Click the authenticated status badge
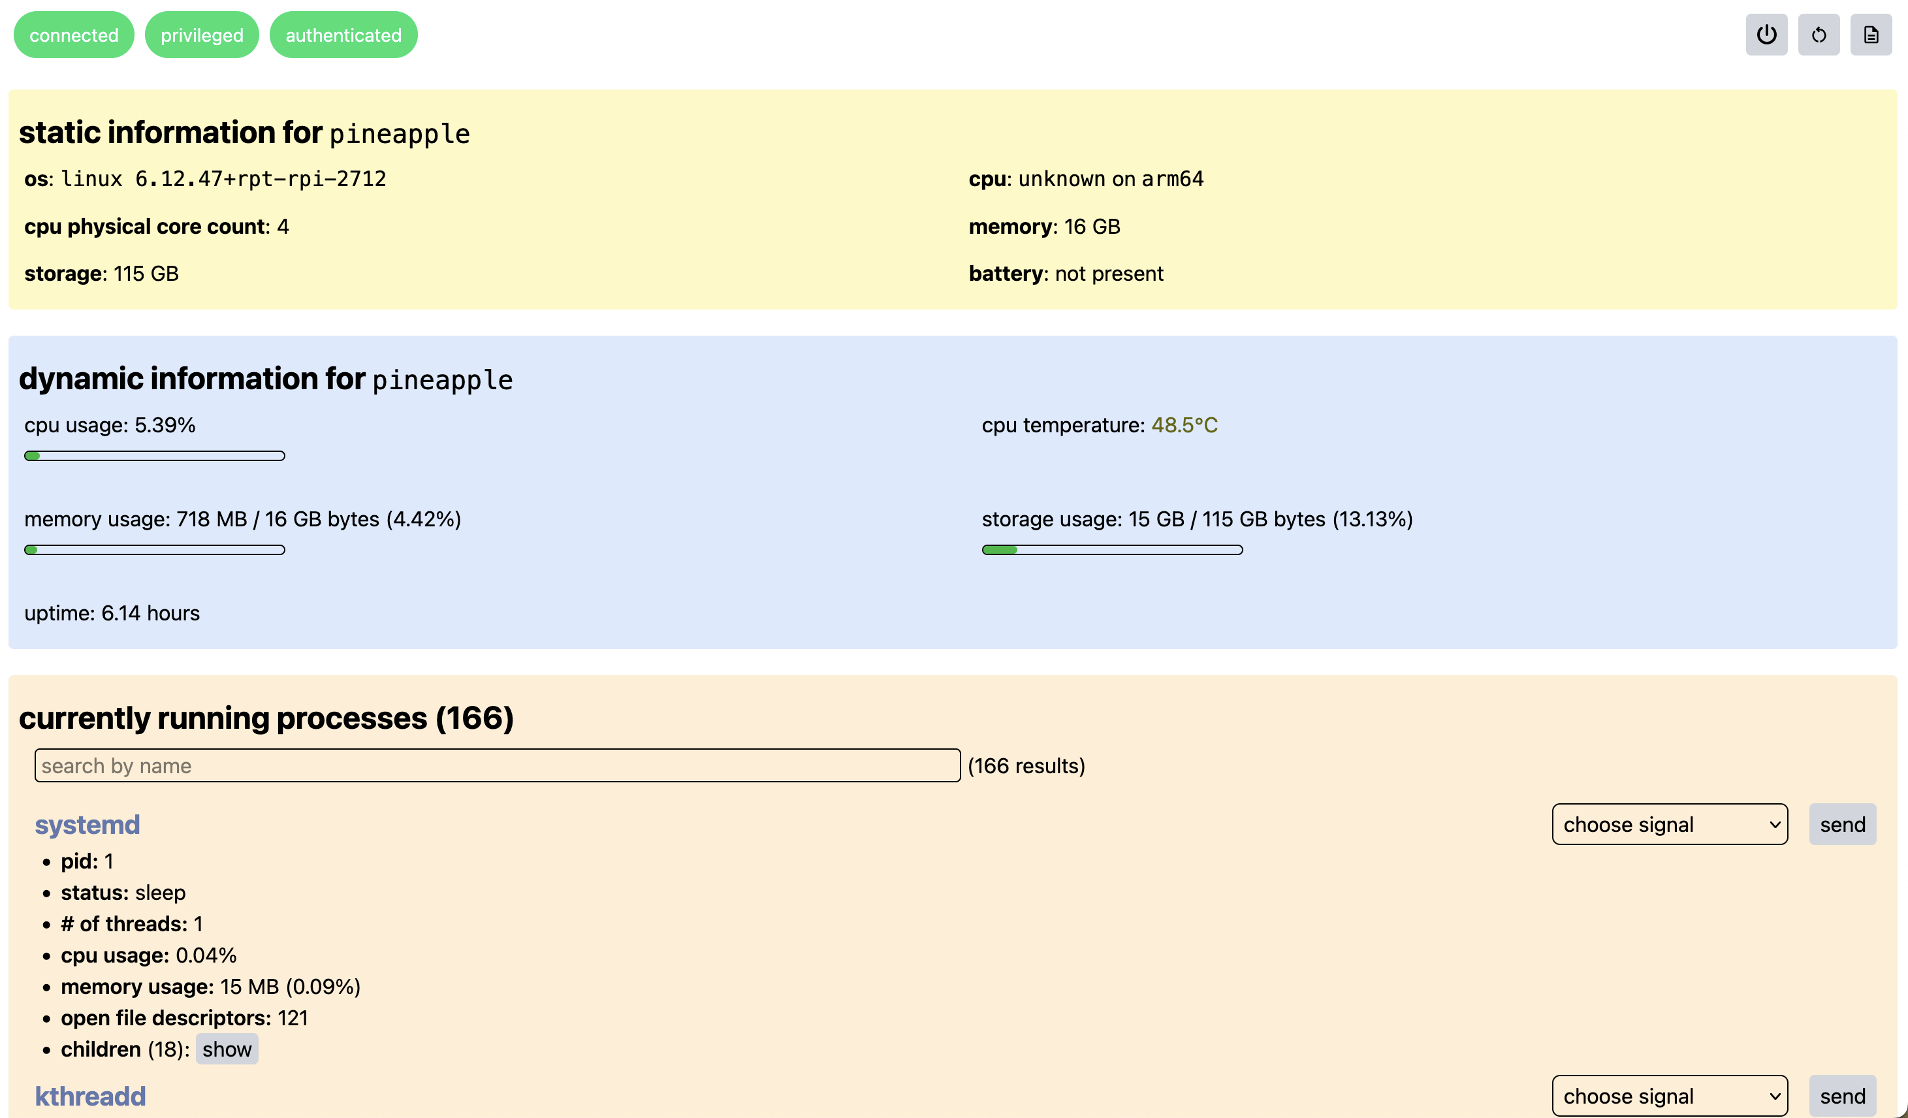 pos(343,35)
